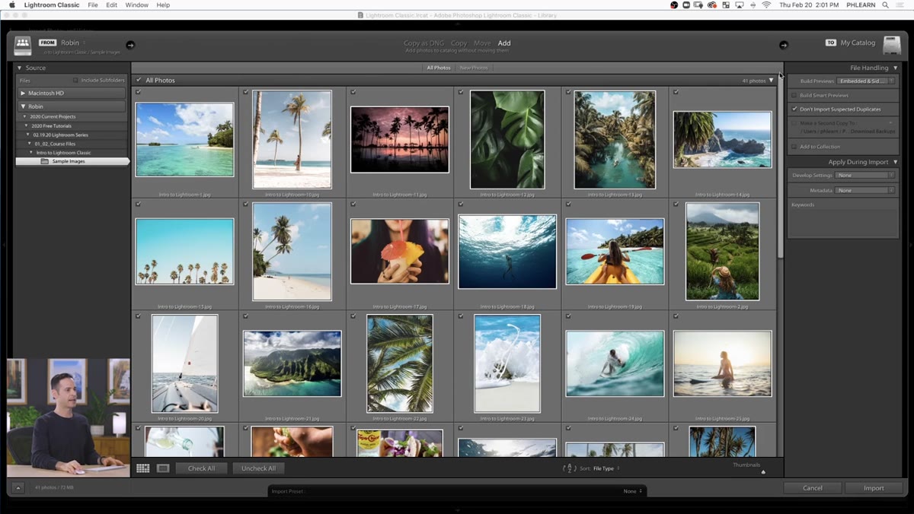Click the Check All button
The width and height of the screenshot is (914, 514).
202,468
